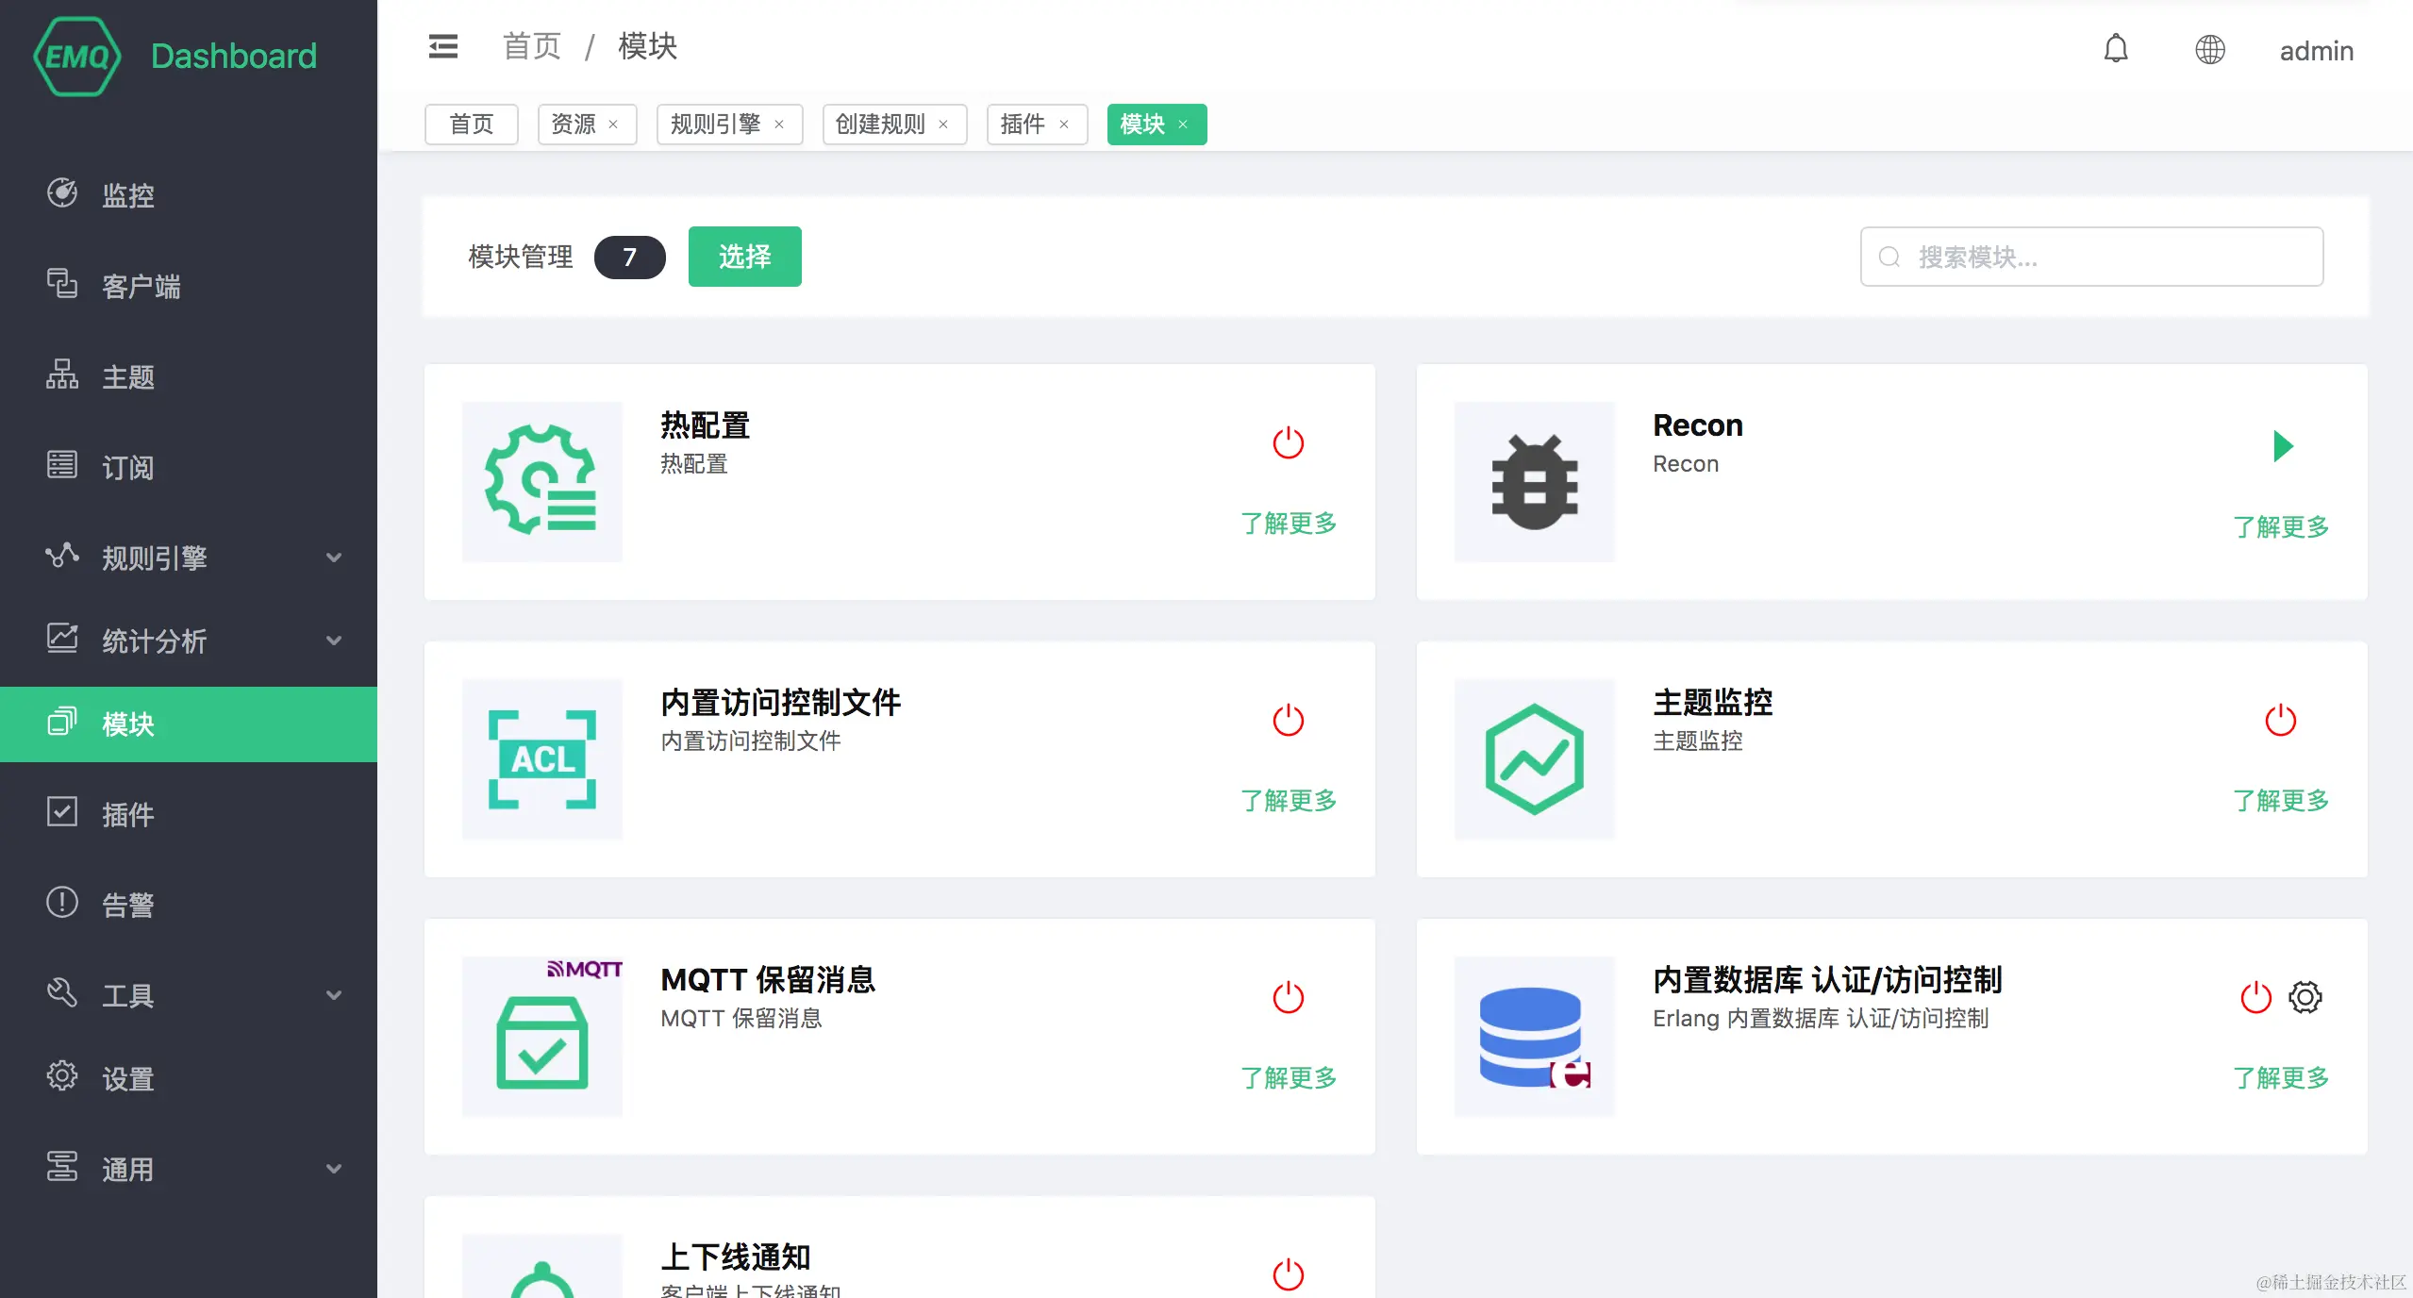Switch to the 资源 tab
The image size is (2413, 1298).
tap(573, 124)
